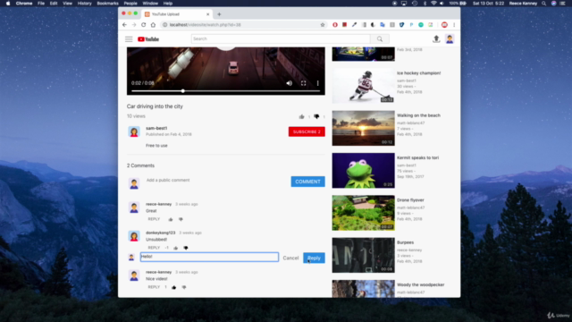The height and width of the screenshot is (322, 572).
Task: Open the Apple menu
Action: (x=8, y=4)
